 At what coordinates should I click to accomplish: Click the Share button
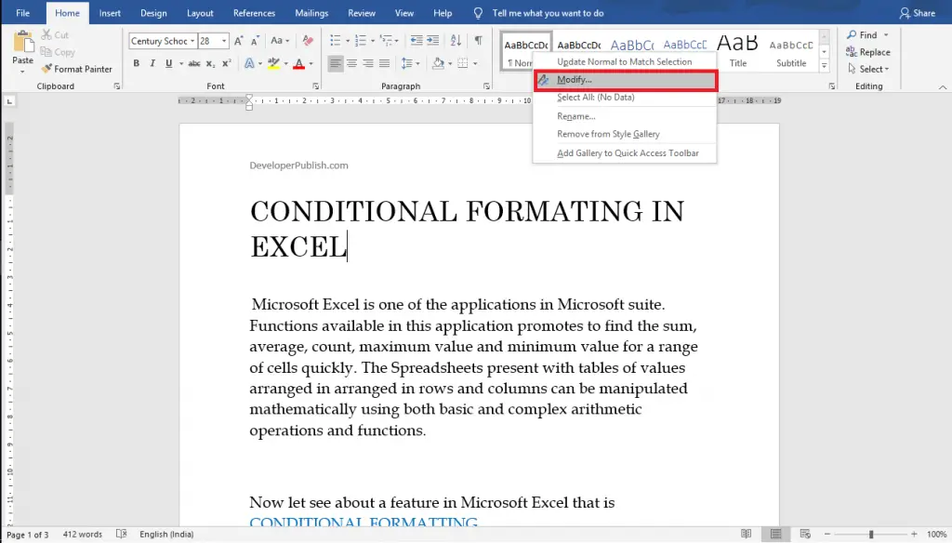tap(917, 13)
